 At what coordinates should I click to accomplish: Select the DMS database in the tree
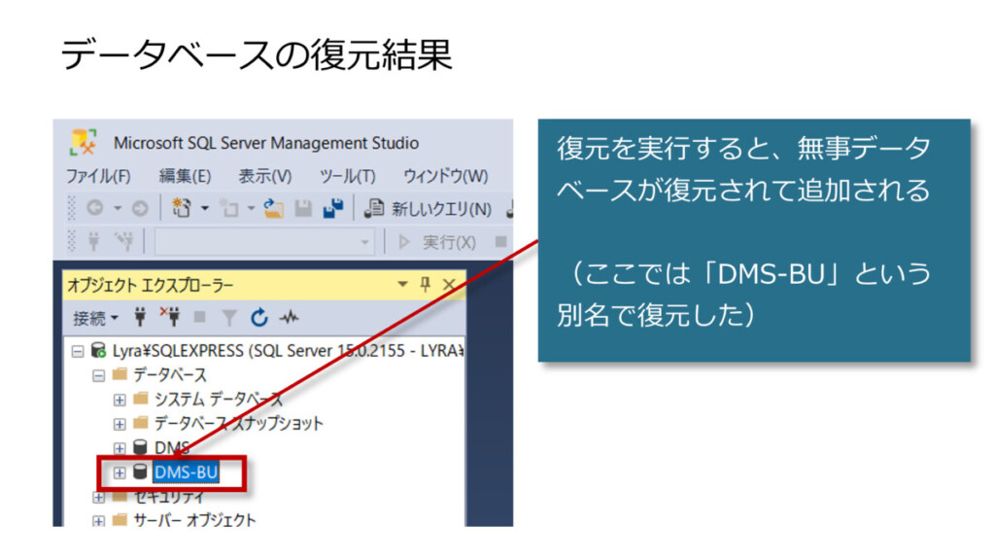pos(171,448)
